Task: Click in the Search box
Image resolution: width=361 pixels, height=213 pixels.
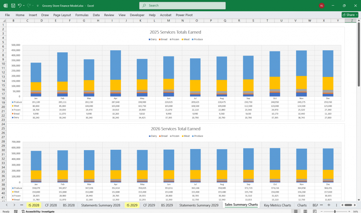Action: click(x=182, y=6)
